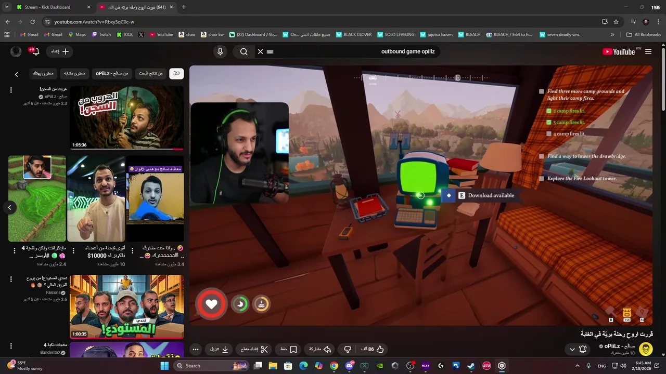Open File Explorer from the taskbar
The height and width of the screenshot is (374, 666).
[273, 366]
